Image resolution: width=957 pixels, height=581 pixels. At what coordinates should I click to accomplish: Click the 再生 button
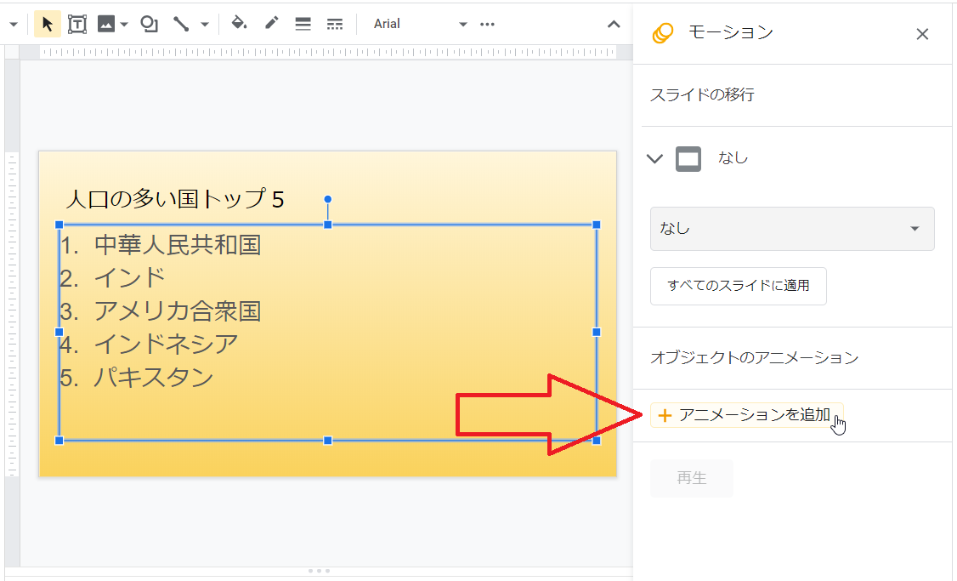pos(692,478)
